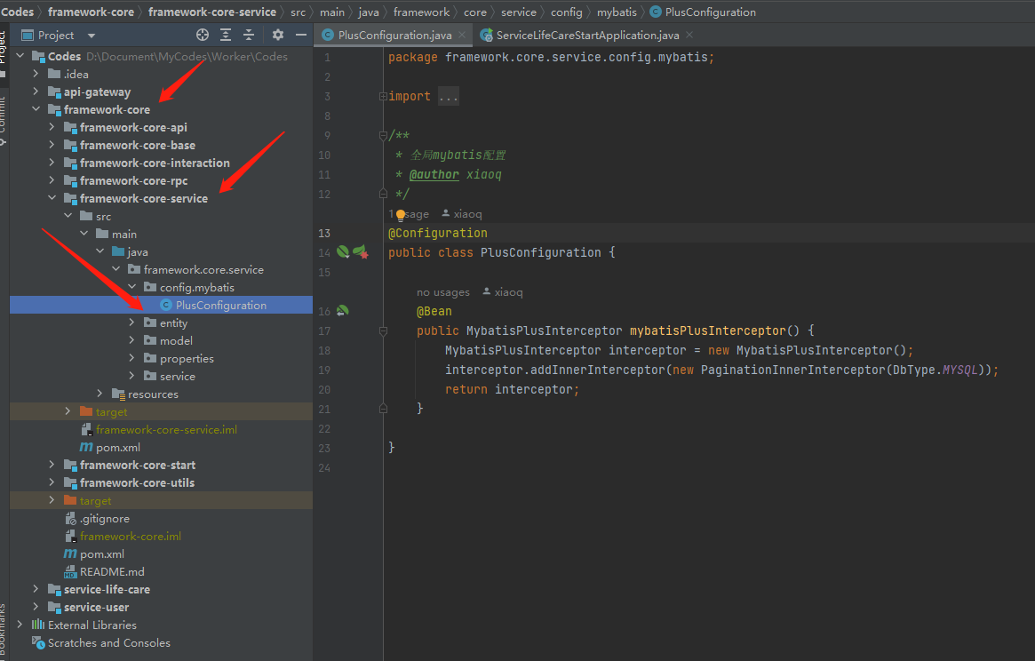Open pom.xml under framework-core-service
This screenshot has width=1035, height=661.
117,447
